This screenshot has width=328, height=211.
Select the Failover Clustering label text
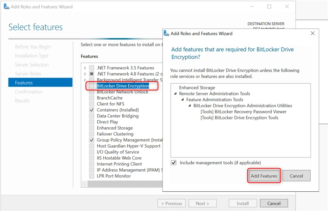pos(115,134)
